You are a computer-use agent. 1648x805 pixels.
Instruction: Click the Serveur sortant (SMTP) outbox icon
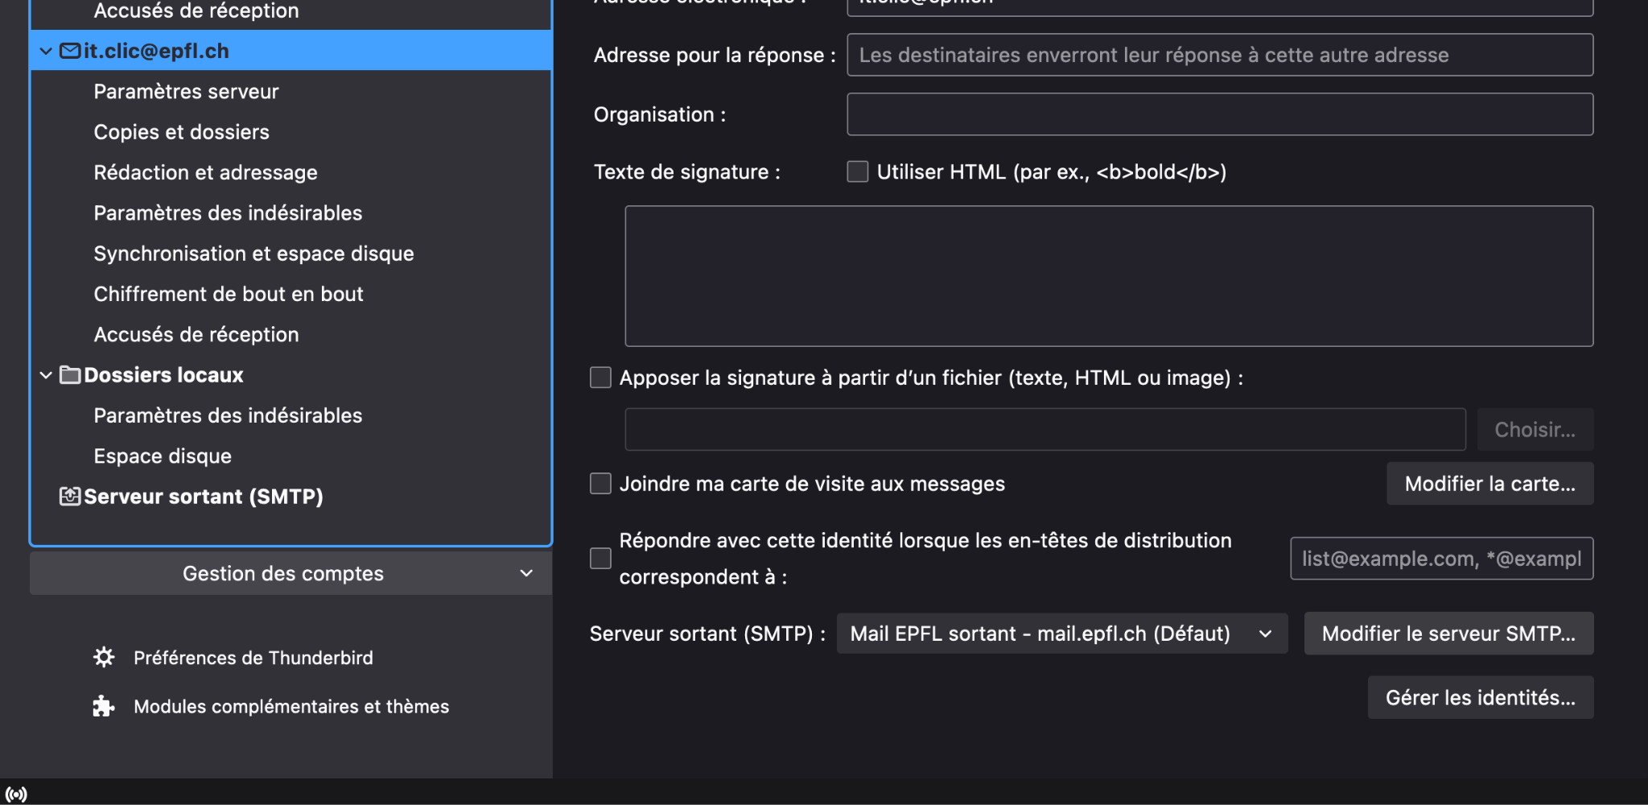(x=70, y=497)
